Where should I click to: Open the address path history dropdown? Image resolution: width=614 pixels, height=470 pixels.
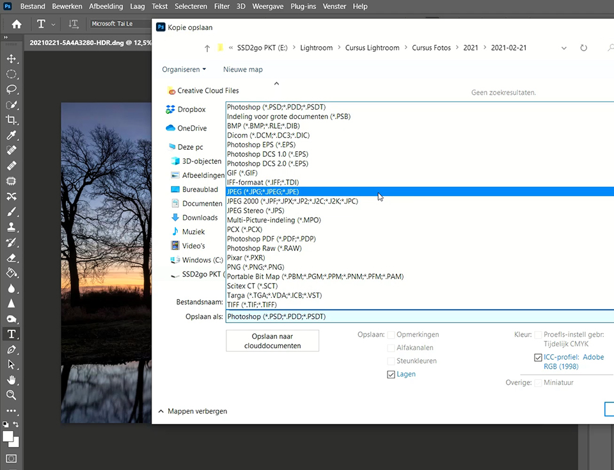tap(564, 48)
